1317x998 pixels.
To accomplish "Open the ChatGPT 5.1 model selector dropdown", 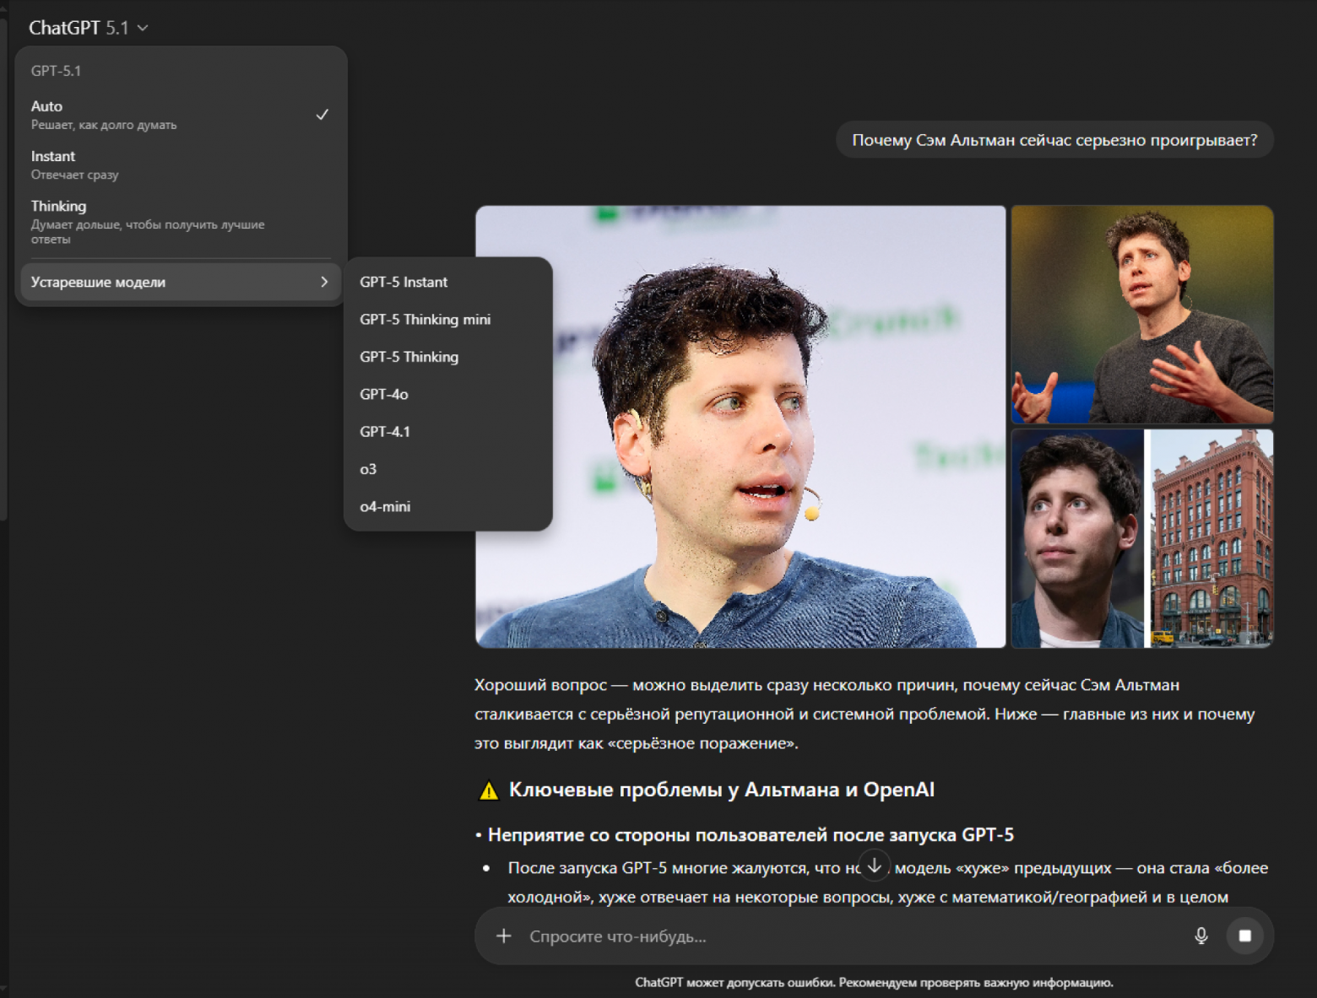I will (x=89, y=28).
